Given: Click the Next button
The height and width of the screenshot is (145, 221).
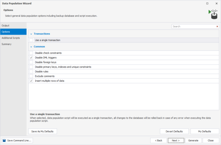Looking at the screenshot, I should click(x=176, y=141).
